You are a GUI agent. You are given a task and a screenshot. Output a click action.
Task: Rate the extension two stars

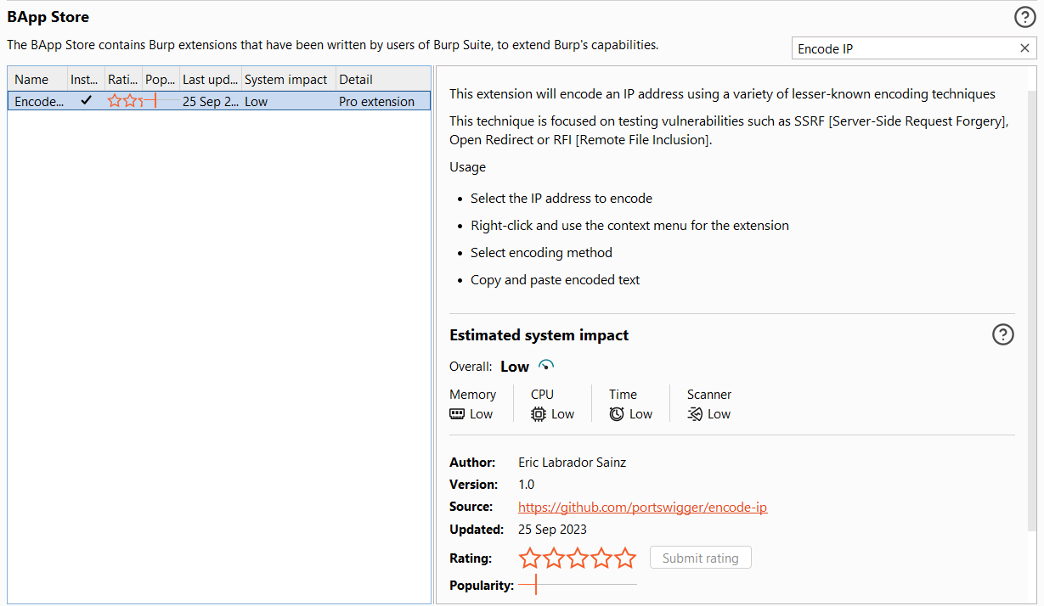554,558
